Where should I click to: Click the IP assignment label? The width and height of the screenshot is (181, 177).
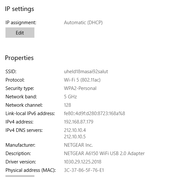coord(21,23)
